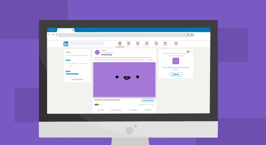The width and height of the screenshot is (266, 145).
Task: Open the three-dot menu beside the Ad label
Action: point(191,51)
